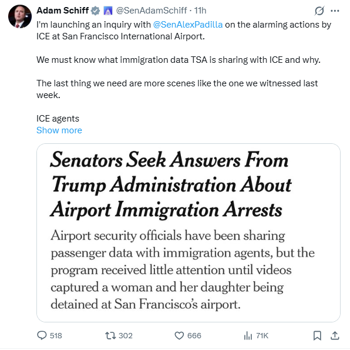View analytics via the bar chart icon
This screenshot has height=350, width=350.
pos(248,335)
